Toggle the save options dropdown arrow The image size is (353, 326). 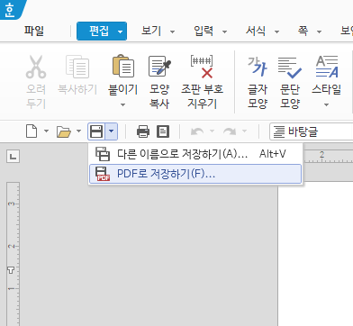[111, 131]
